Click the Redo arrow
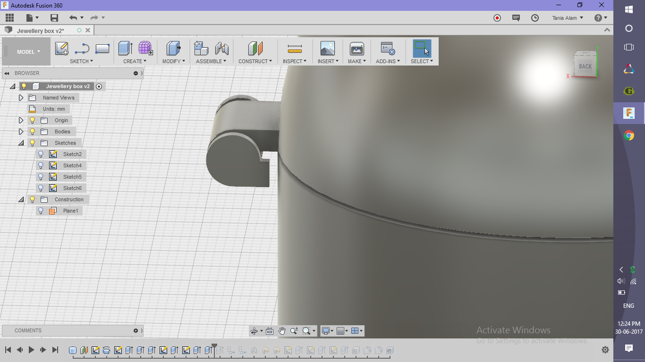This screenshot has height=362, width=645. tap(94, 18)
